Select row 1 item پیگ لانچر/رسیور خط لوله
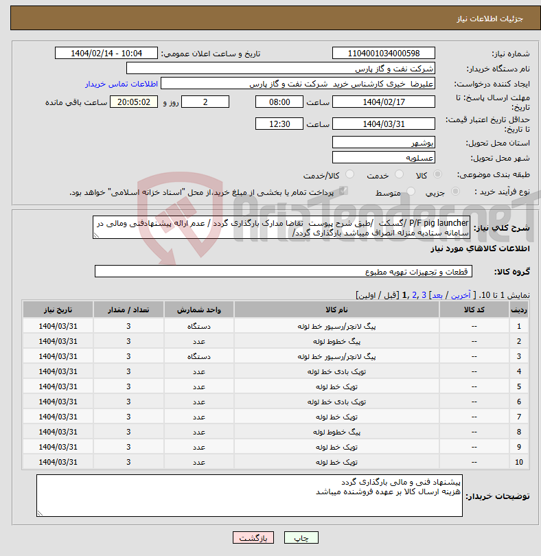The height and width of the screenshot is (556, 541). click(x=336, y=326)
